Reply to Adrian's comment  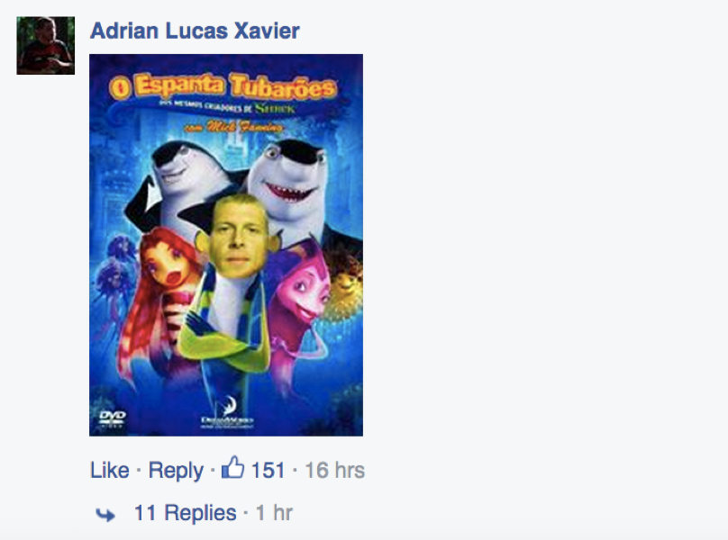pos(176,471)
